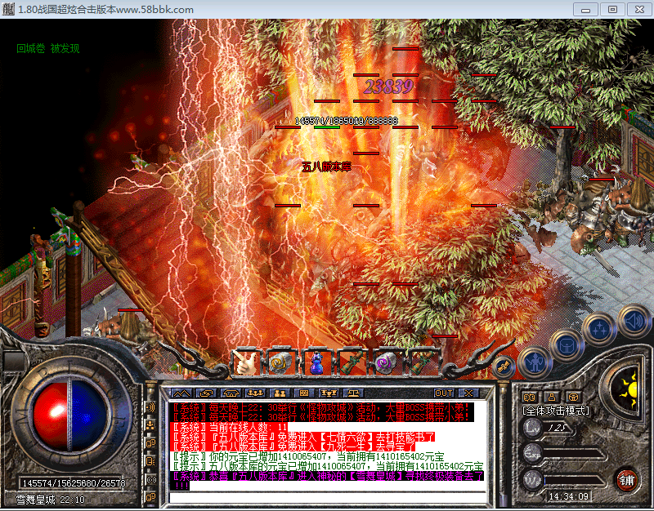Toggle the bottom chat bubbles channel icon
The width and height of the screenshot is (654, 511).
(x=150, y=497)
